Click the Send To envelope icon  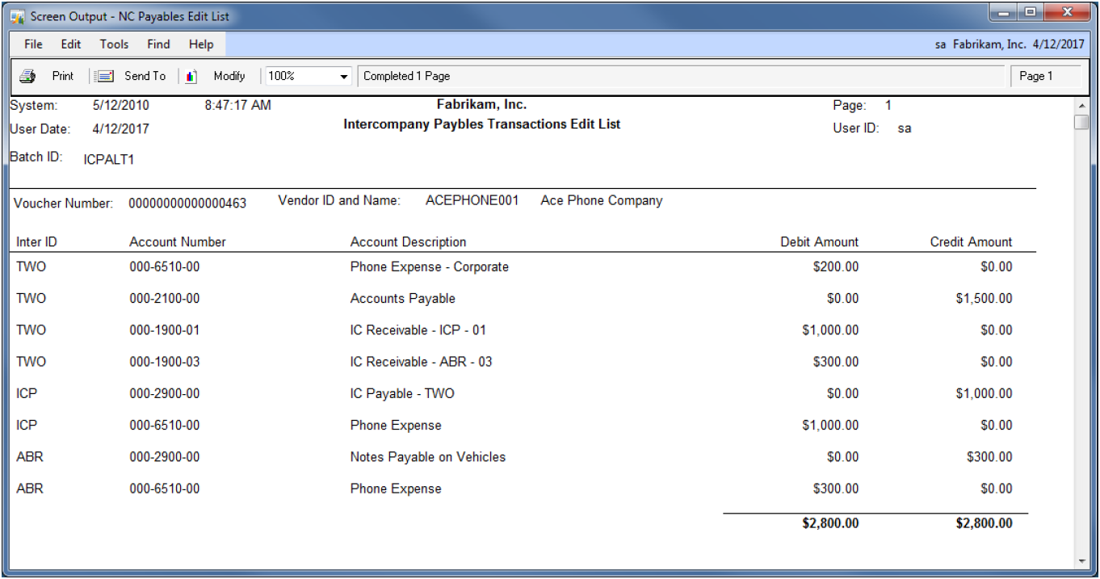coord(104,76)
